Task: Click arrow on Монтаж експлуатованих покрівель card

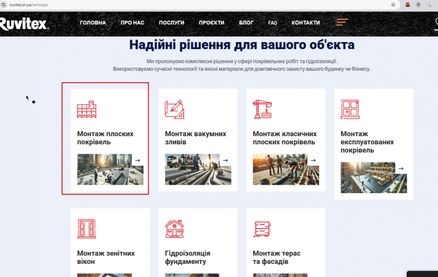Action: point(401,168)
